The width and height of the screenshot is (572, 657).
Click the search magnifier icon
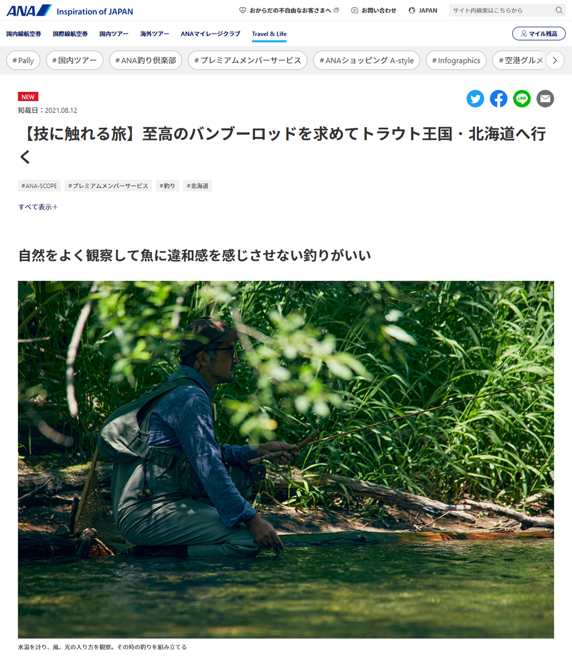559,10
